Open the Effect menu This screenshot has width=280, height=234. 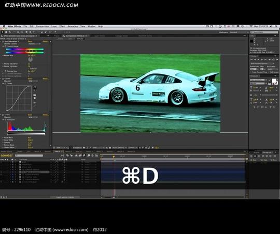pos(62,26)
